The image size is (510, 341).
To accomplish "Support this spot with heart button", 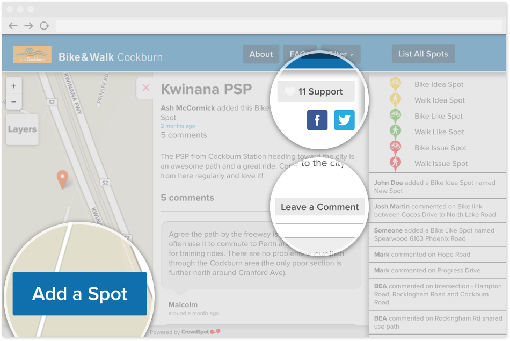I will tap(316, 91).
